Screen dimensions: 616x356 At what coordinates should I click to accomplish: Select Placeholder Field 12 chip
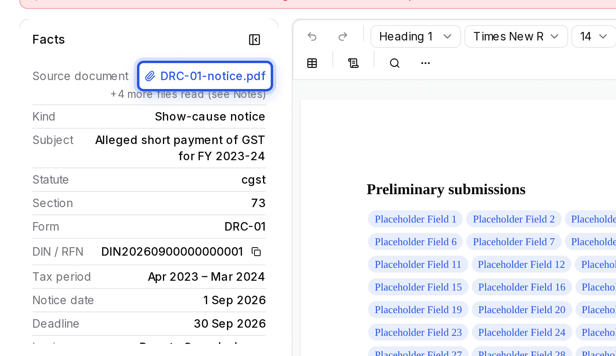click(521, 264)
